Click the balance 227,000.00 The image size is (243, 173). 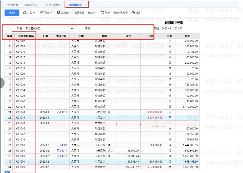pos(191,41)
